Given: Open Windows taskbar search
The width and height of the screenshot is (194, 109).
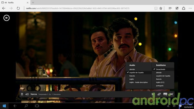Looking at the screenshot, I should click(x=26, y=106).
